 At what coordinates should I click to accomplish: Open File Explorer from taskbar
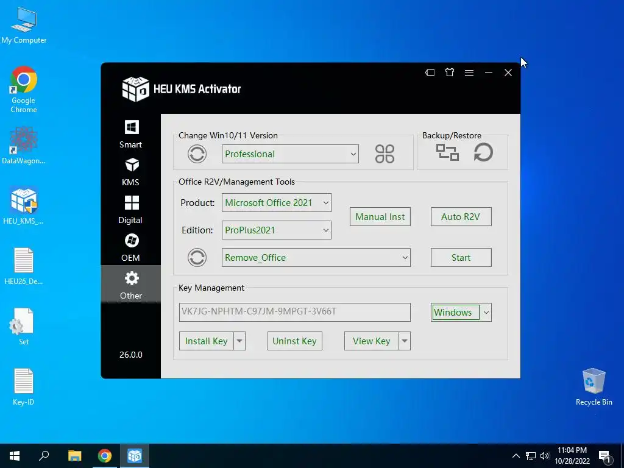click(74, 456)
